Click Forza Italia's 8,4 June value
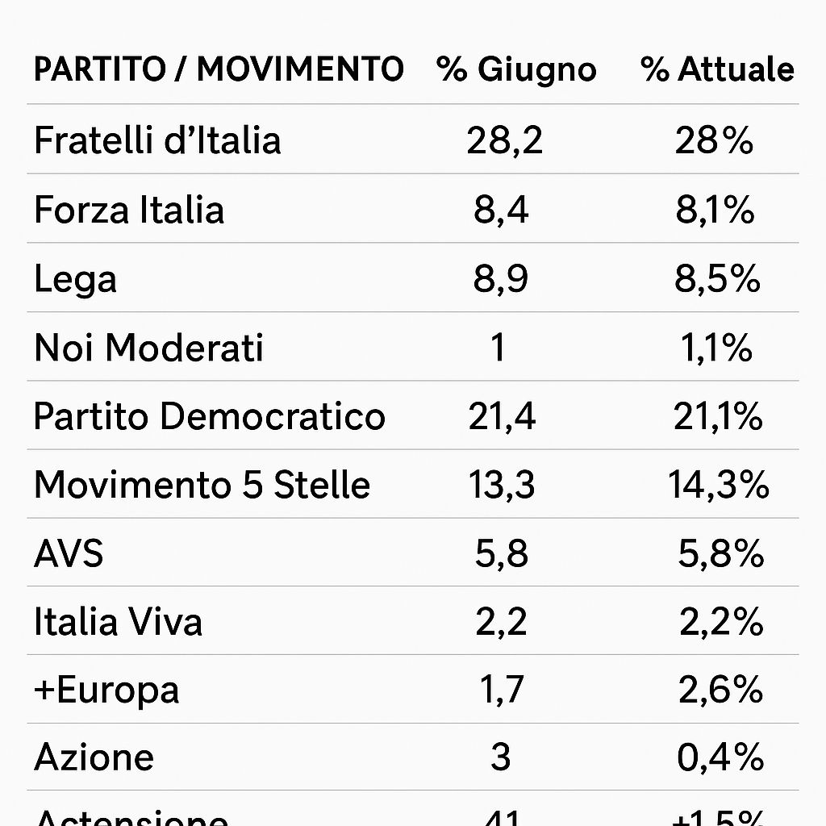 pos(501,210)
